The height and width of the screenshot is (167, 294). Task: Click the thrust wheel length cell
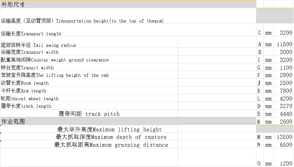point(30,98)
